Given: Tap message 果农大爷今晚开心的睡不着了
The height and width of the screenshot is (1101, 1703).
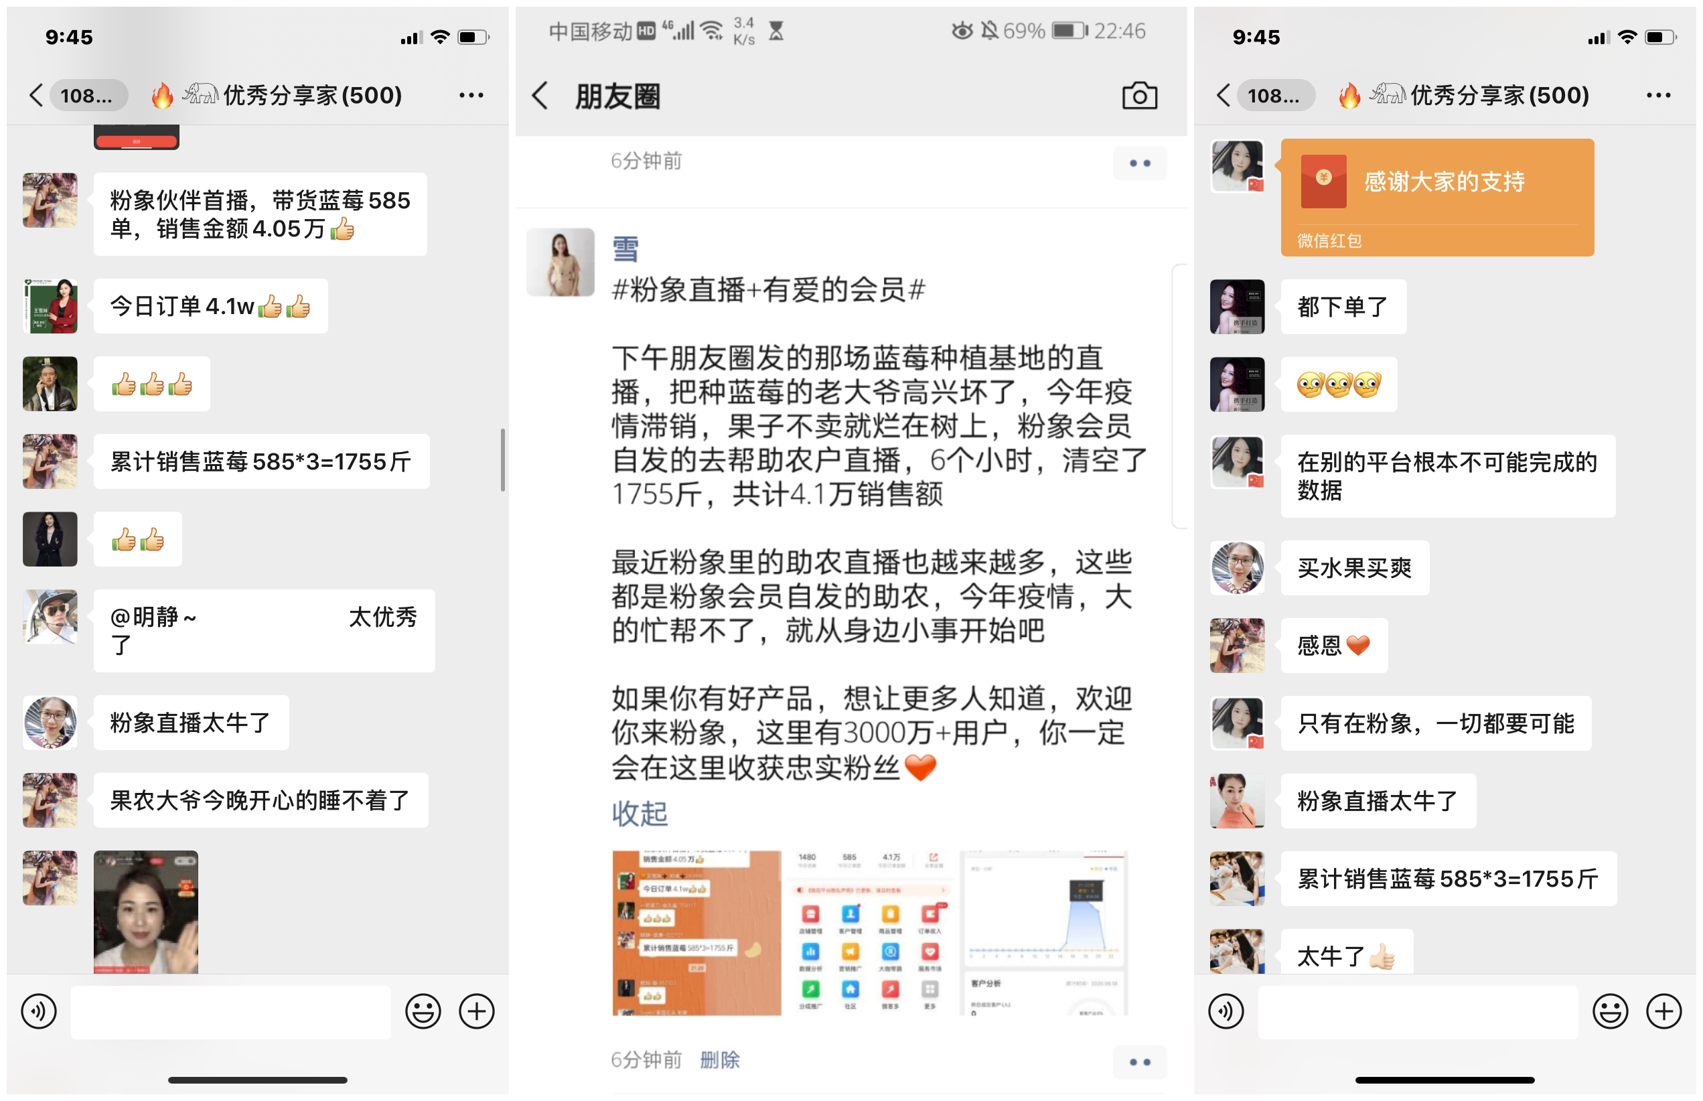Looking at the screenshot, I should coord(261,800).
